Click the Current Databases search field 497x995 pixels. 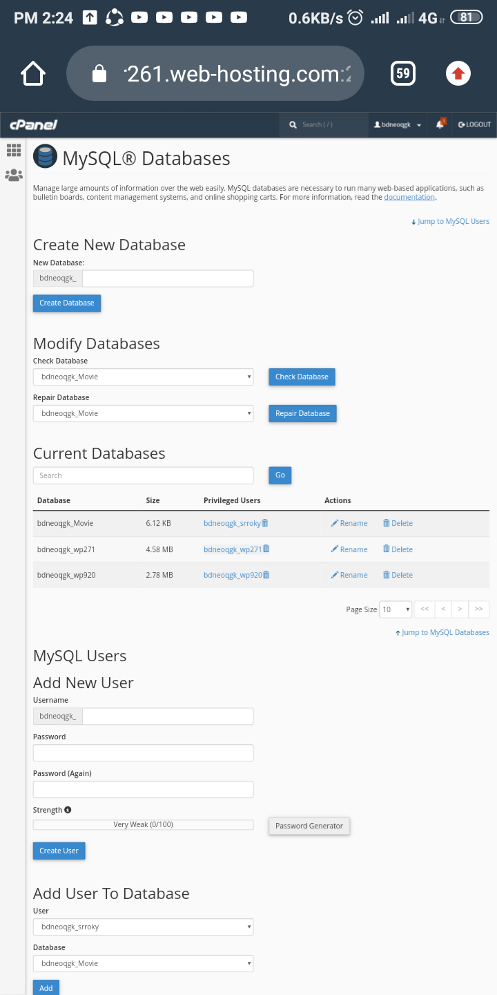[143, 475]
